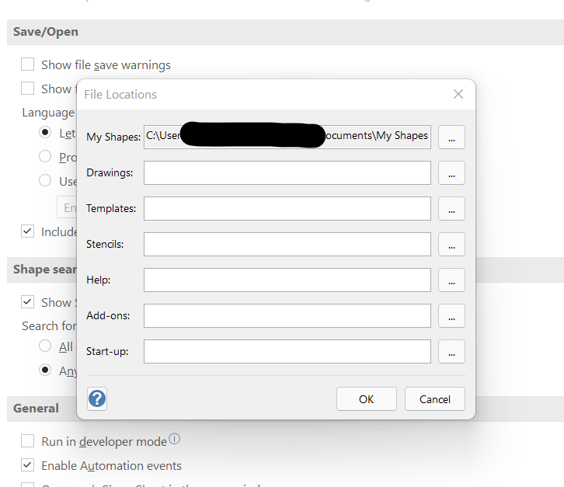Click OK in File Locations dialog
The height and width of the screenshot is (487, 564).
(x=367, y=399)
